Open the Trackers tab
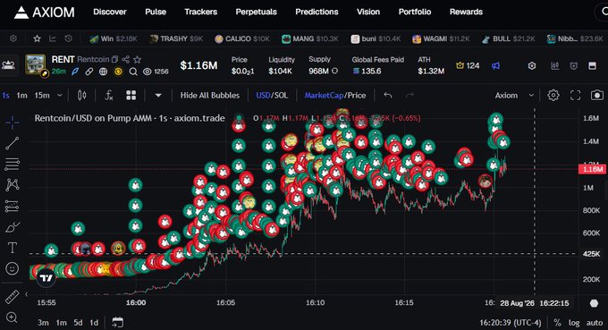 [x=201, y=12]
